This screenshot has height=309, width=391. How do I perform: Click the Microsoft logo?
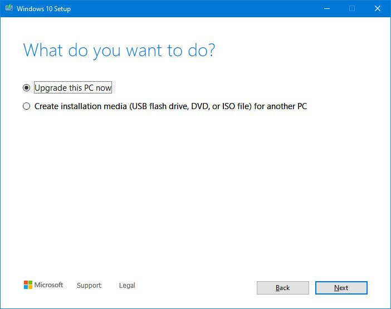(x=43, y=285)
